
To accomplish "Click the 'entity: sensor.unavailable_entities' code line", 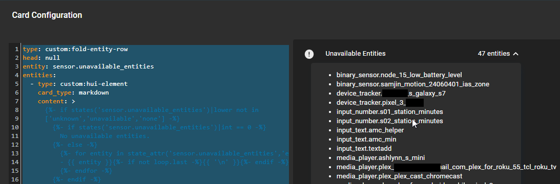I will (88, 66).
